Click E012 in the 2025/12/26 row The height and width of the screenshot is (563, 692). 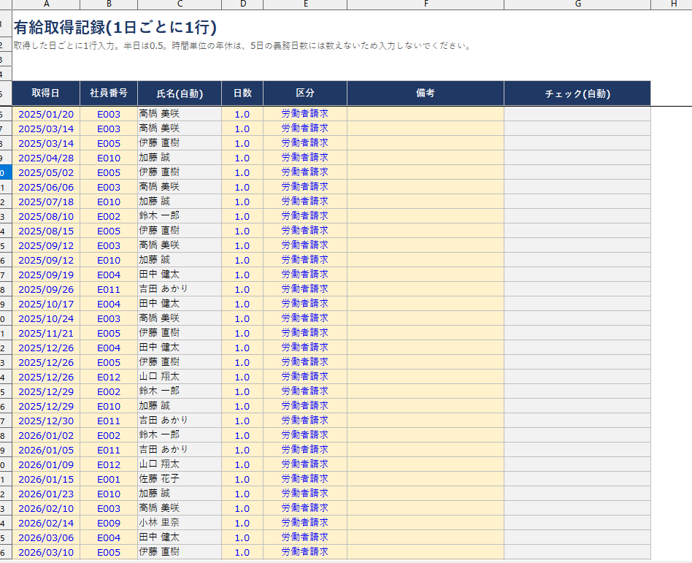click(109, 377)
